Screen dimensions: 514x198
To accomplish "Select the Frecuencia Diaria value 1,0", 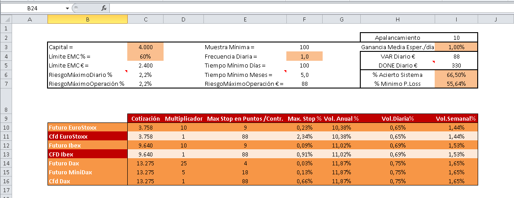I will point(304,56).
